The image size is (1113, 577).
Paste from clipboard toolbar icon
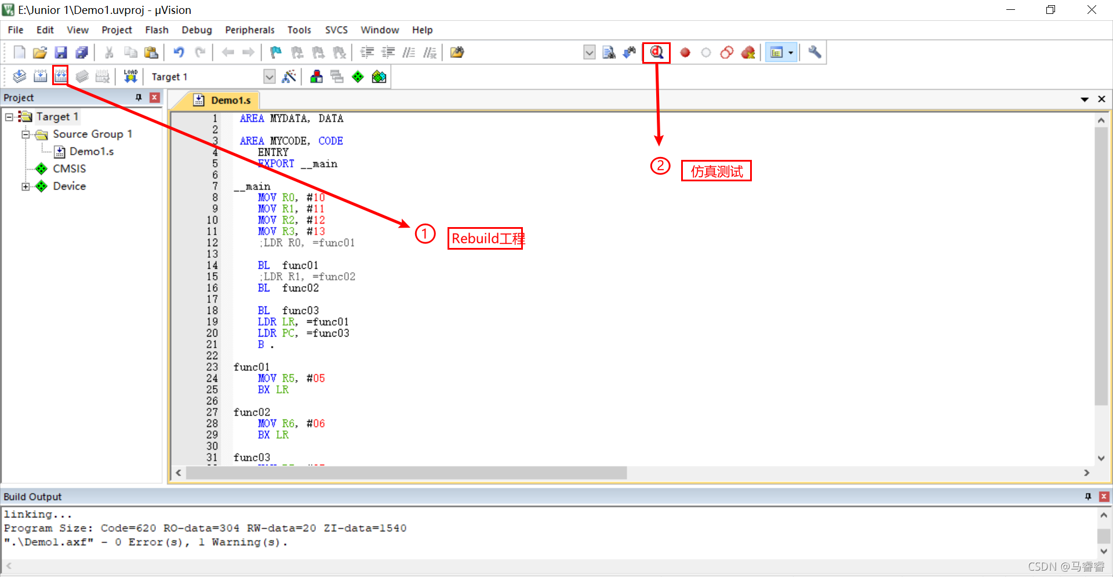point(151,53)
